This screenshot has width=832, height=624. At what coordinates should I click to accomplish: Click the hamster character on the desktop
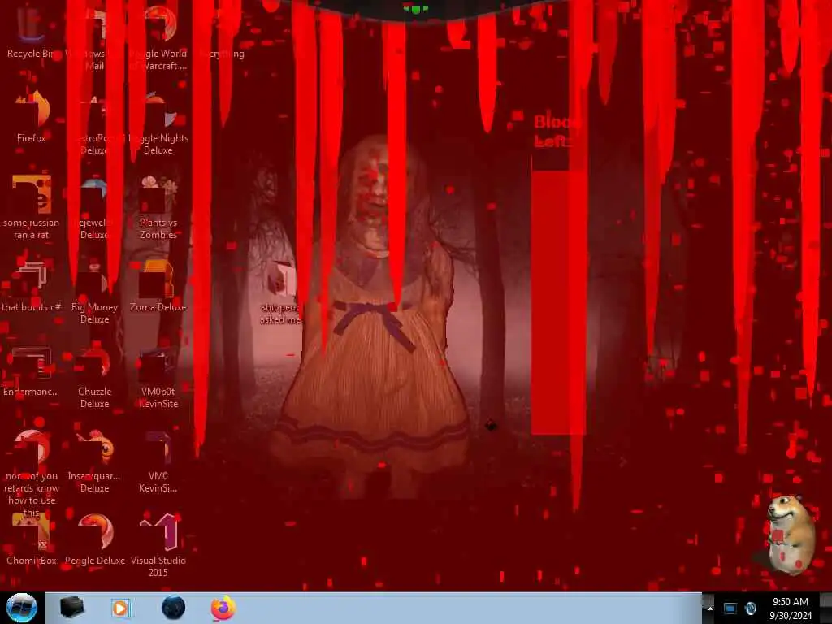[791, 535]
